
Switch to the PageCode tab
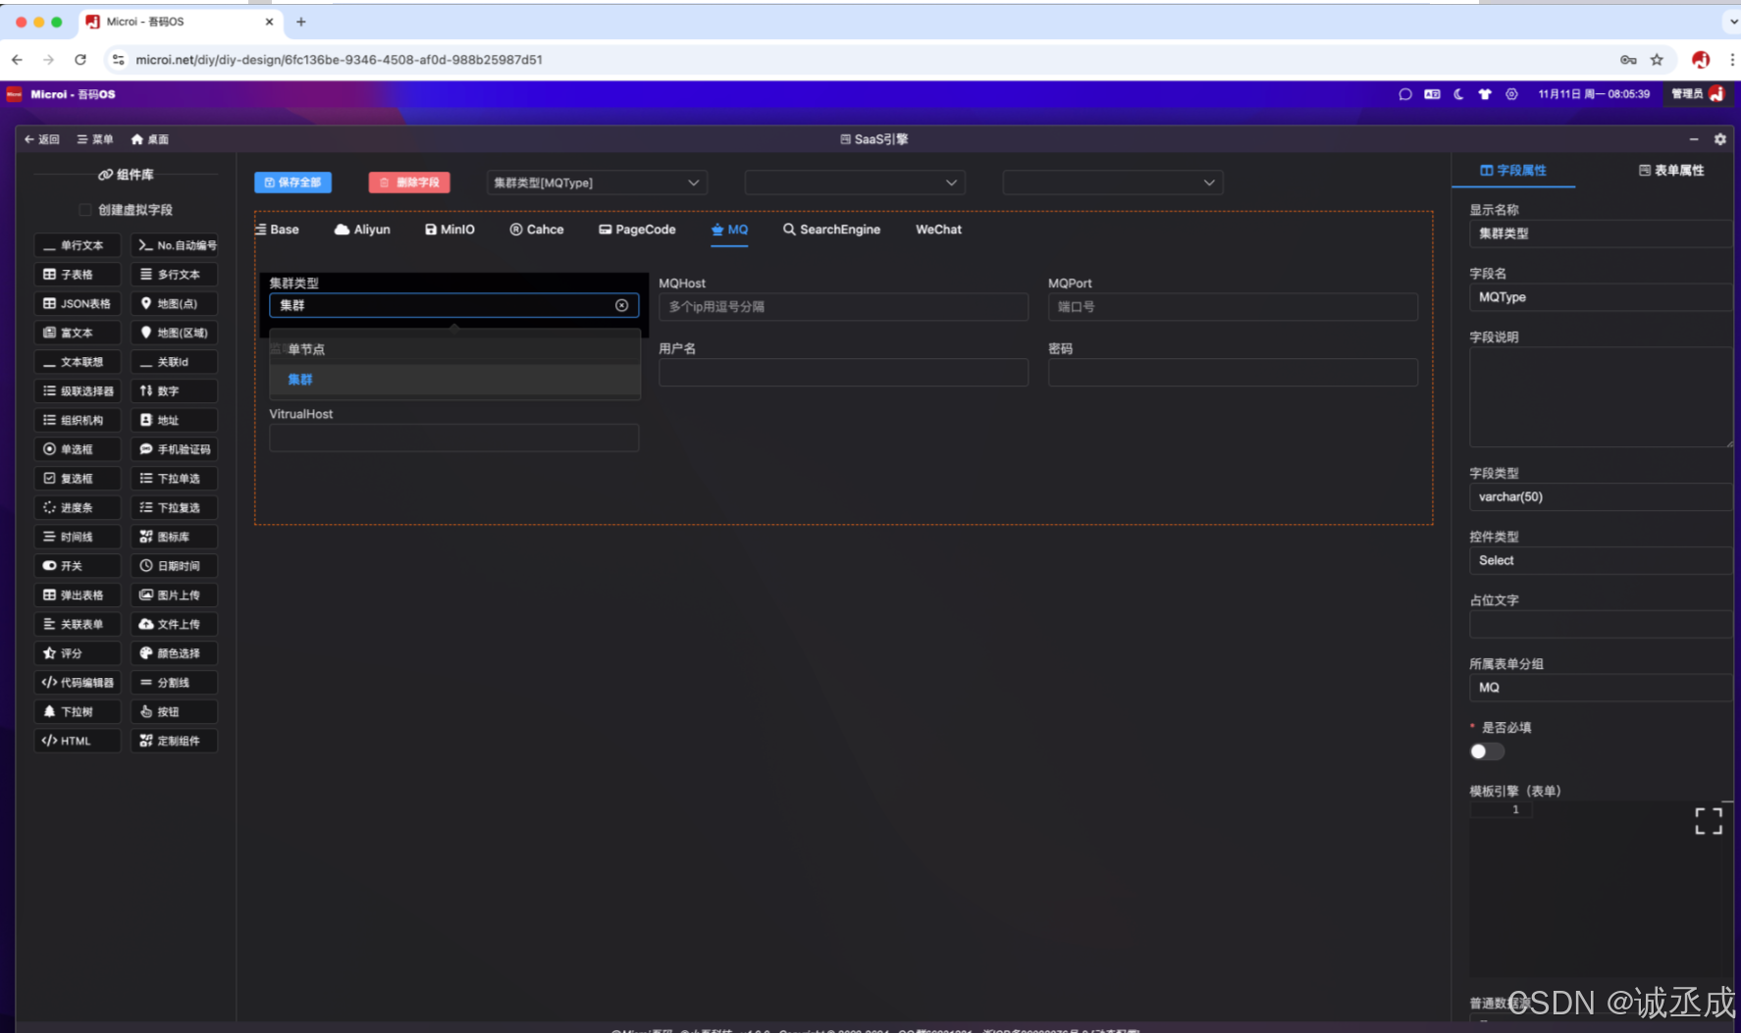click(637, 230)
